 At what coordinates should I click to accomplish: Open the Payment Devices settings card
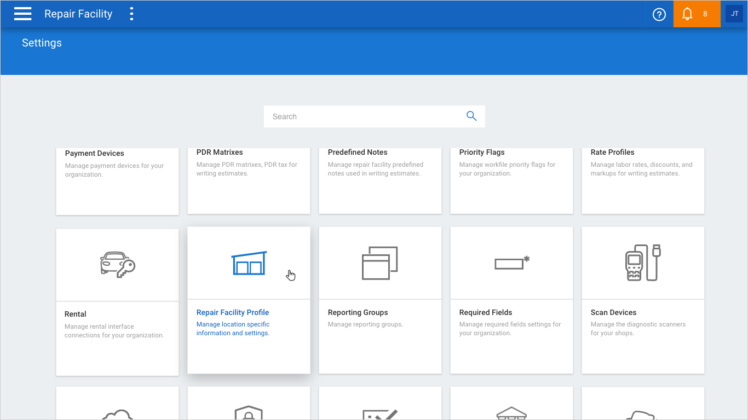tap(117, 179)
